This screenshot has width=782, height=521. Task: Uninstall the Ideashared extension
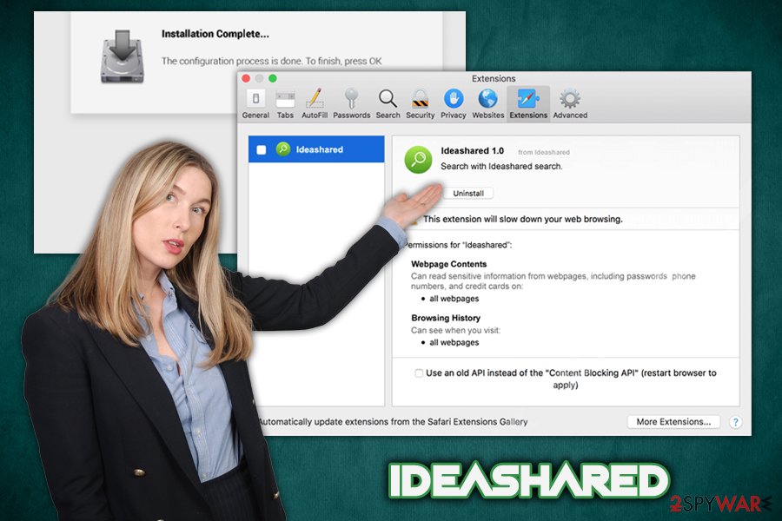[467, 194]
